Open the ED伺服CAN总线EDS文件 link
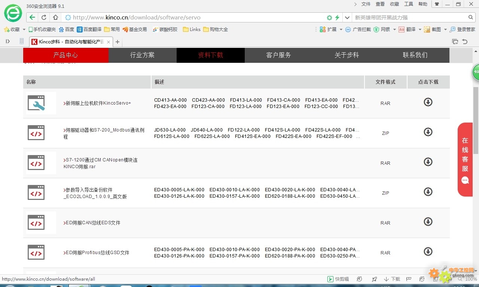This screenshot has width=479, height=287. 92,223
